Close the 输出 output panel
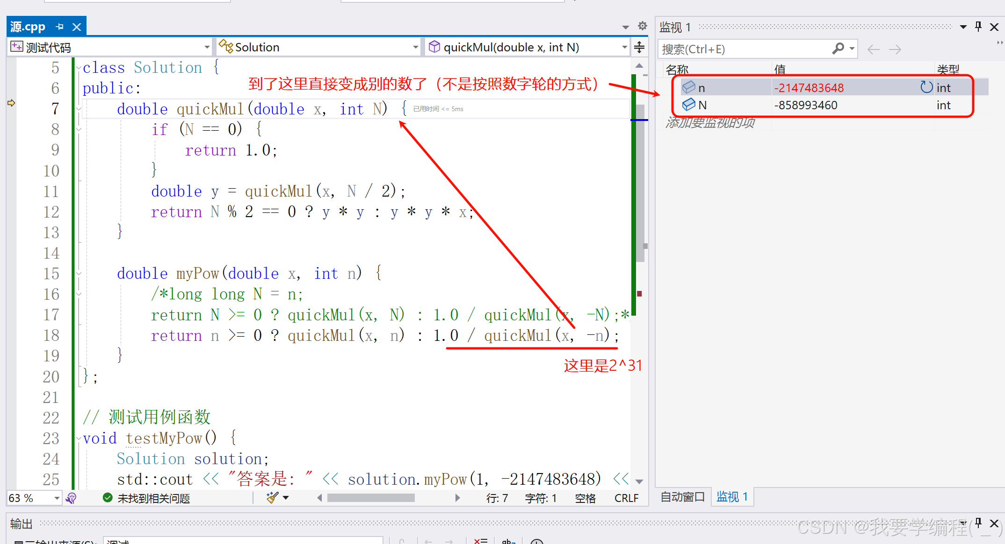The width and height of the screenshot is (1005, 544). (994, 523)
